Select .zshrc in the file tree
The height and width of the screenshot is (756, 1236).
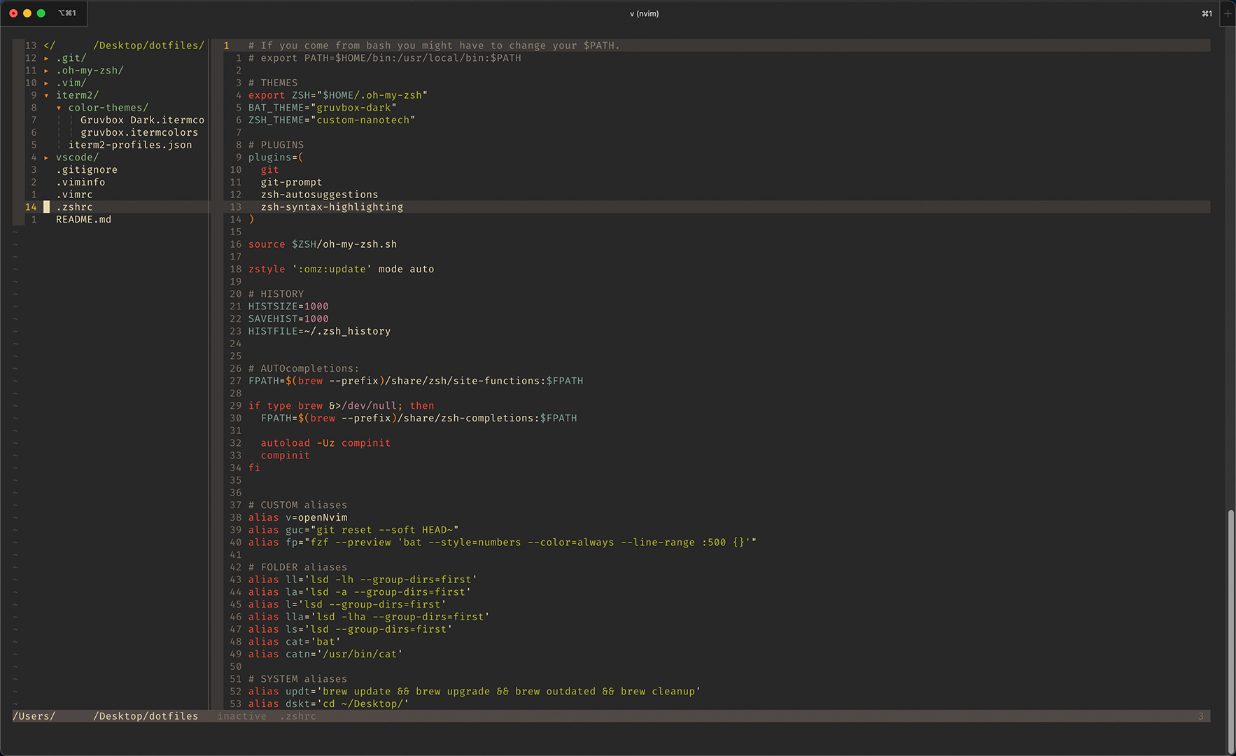coord(74,207)
